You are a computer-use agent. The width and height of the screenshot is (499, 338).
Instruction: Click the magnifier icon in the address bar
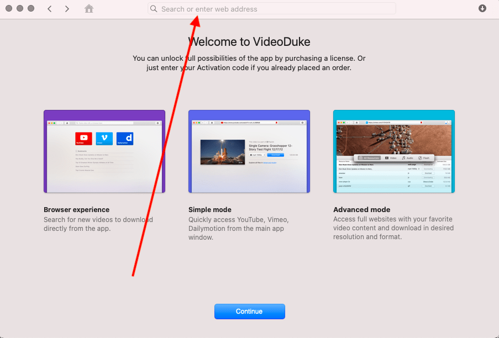pyautogui.click(x=154, y=9)
